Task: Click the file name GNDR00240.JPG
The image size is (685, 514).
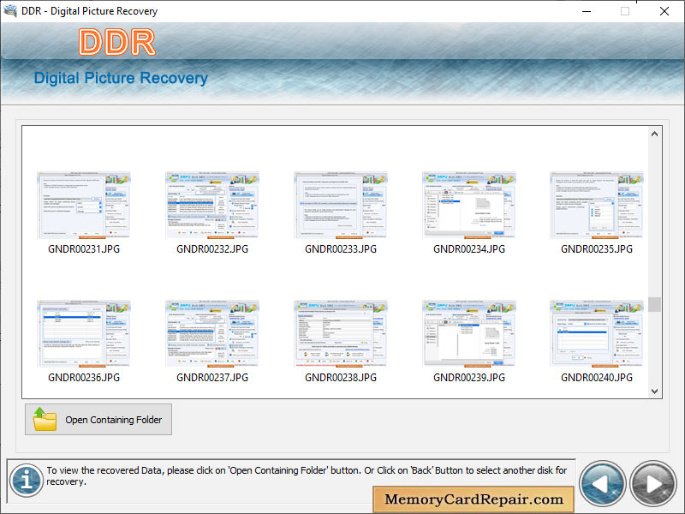Action: pos(597,378)
